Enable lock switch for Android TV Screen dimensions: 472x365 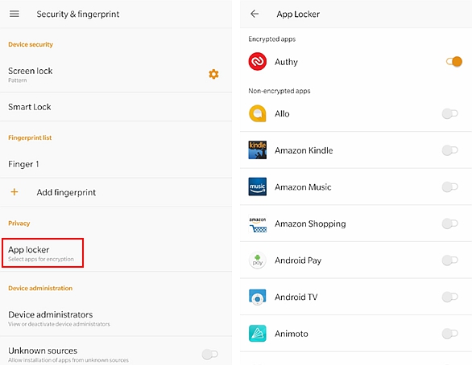click(450, 297)
